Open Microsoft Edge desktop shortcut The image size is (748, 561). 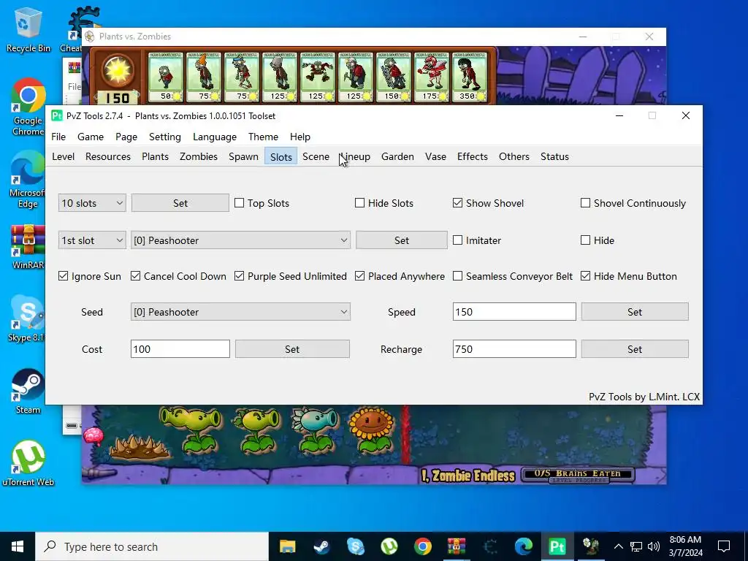[28, 180]
